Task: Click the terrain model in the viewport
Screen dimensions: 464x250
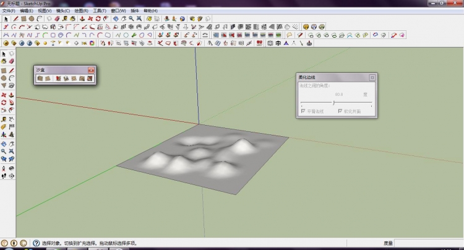Action: [x=203, y=159]
